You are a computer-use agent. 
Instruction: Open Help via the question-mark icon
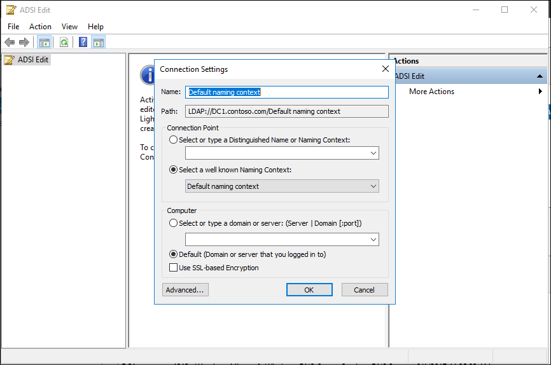pyautogui.click(x=83, y=43)
